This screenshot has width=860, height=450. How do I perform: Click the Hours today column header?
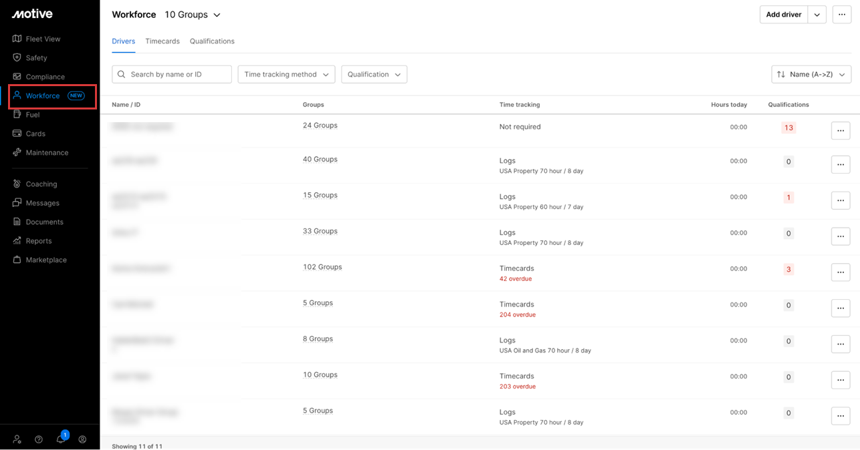[x=729, y=105]
